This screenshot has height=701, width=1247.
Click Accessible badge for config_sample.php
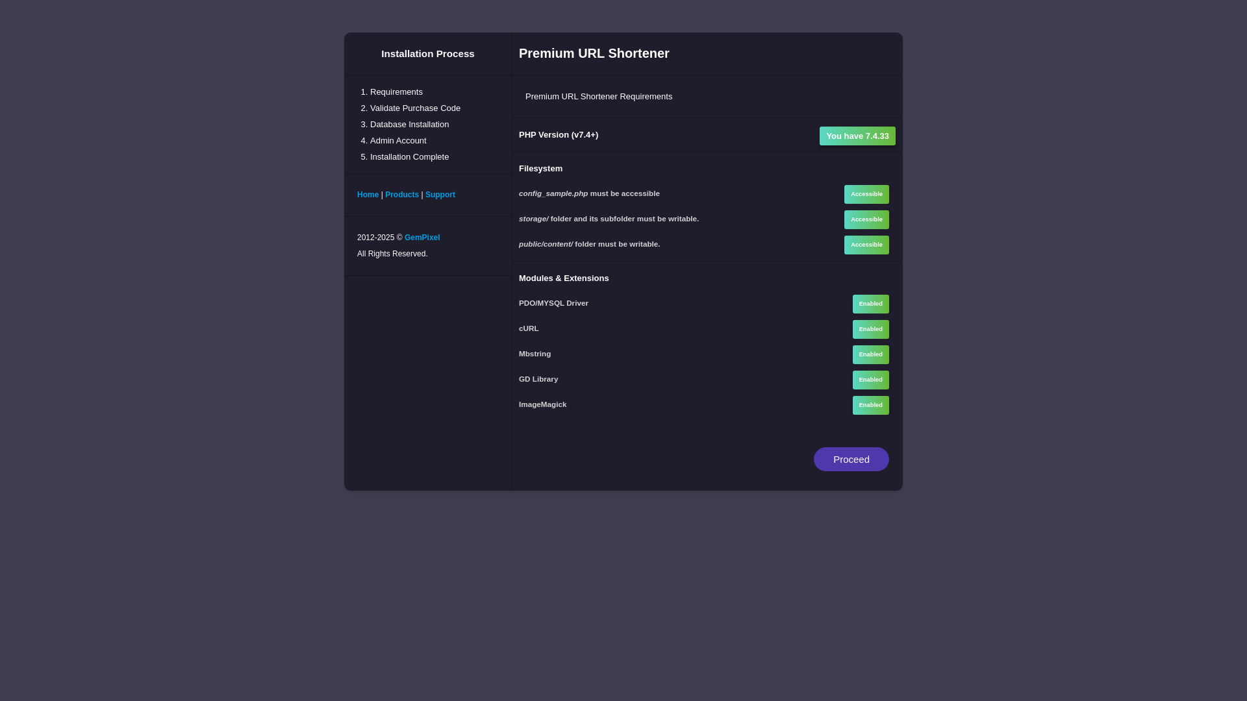point(866,194)
